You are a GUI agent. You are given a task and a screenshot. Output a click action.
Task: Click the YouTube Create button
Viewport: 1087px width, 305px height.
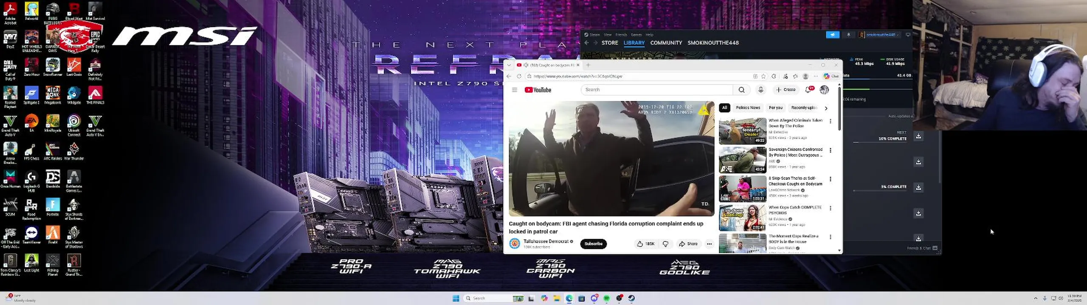pyautogui.click(x=786, y=90)
